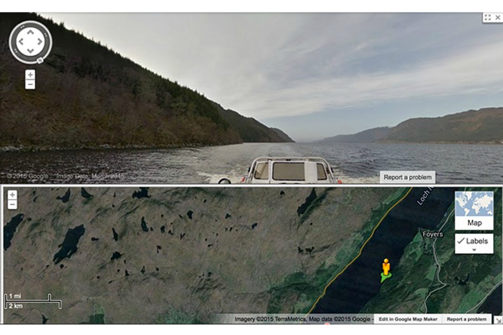The height and width of the screenshot is (335, 503).
Task: Collapse the map using the bottom-right corner arrow
Action: coord(498,320)
